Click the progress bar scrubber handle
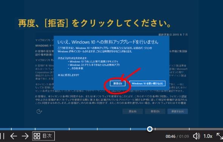 150,129
